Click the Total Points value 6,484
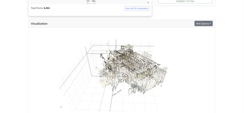 coord(47,8)
